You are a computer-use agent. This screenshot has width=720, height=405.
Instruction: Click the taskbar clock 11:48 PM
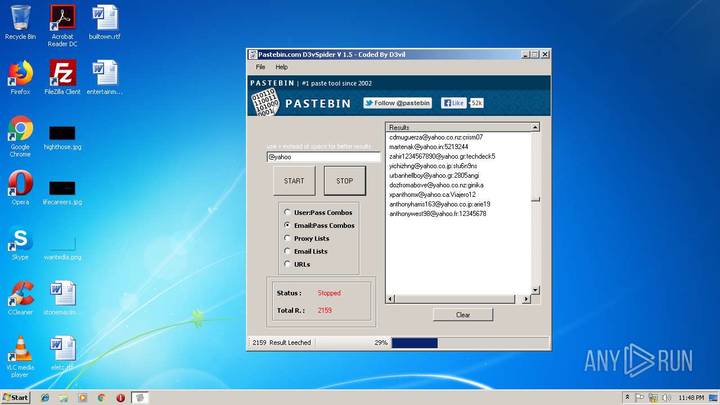(x=691, y=398)
